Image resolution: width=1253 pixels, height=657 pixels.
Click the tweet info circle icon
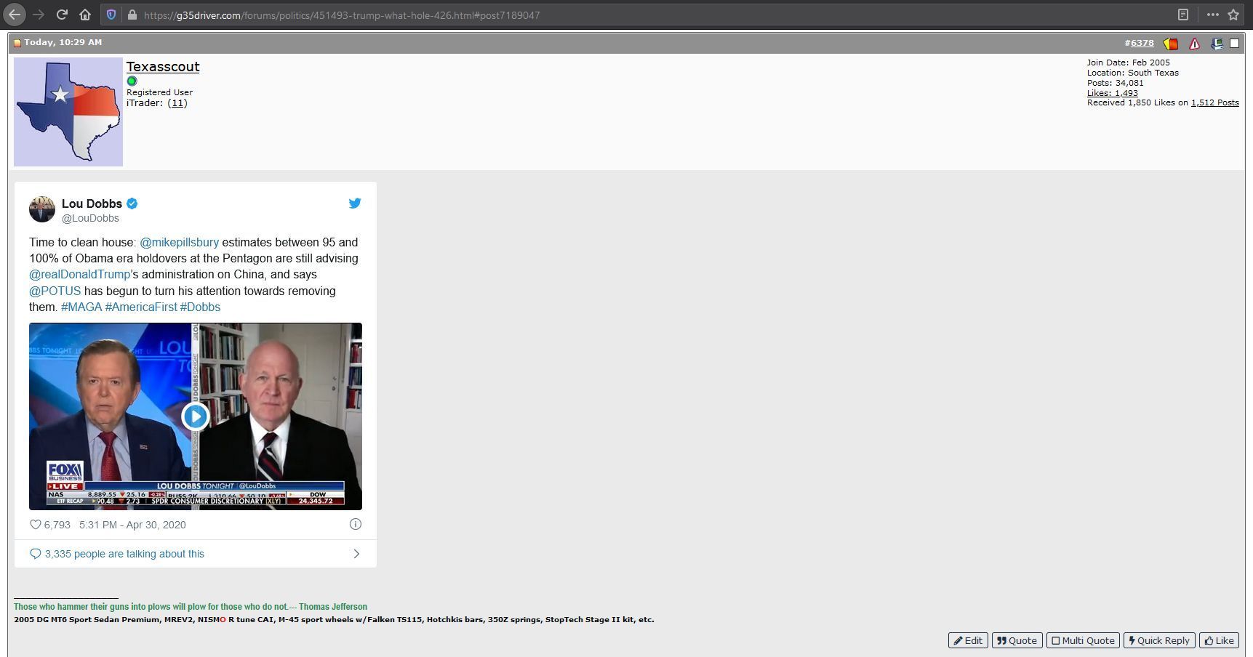coord(356,524)
